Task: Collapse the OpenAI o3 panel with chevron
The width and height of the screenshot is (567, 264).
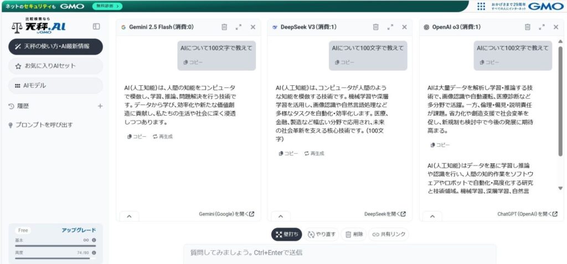Action: [432, 216]
